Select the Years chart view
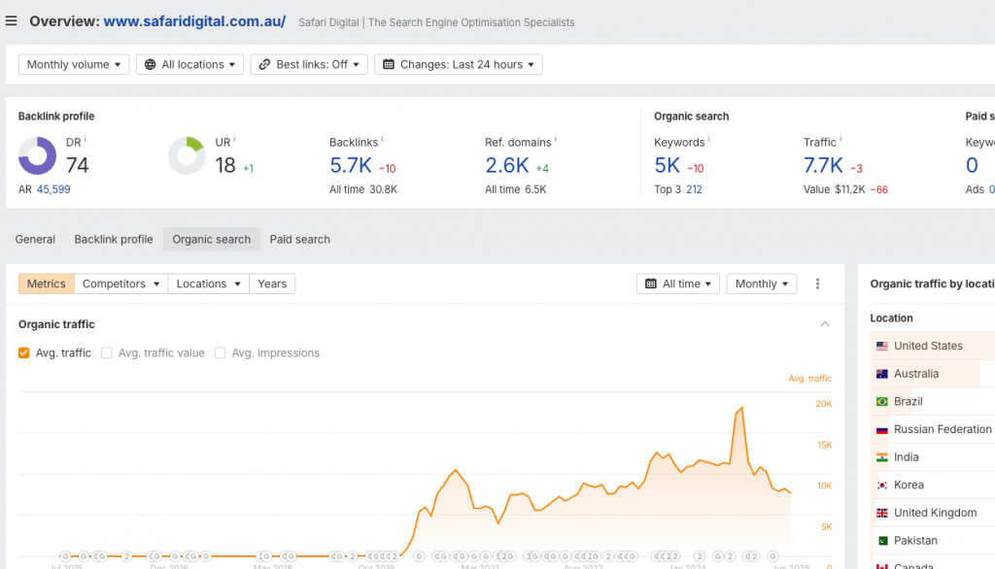The height and width of the screenshot is (569, 995). point(272,284)
